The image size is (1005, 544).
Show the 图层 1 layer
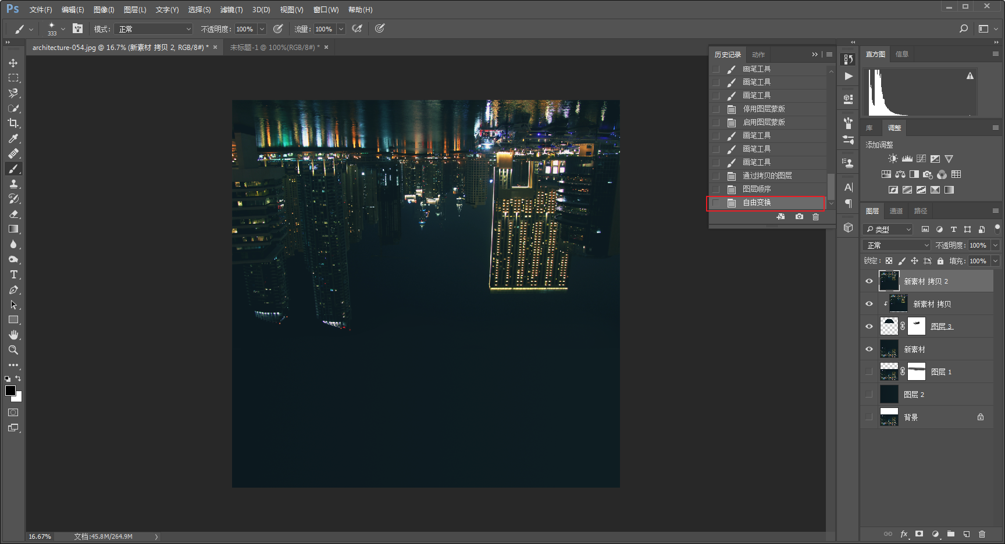point(869,372)
